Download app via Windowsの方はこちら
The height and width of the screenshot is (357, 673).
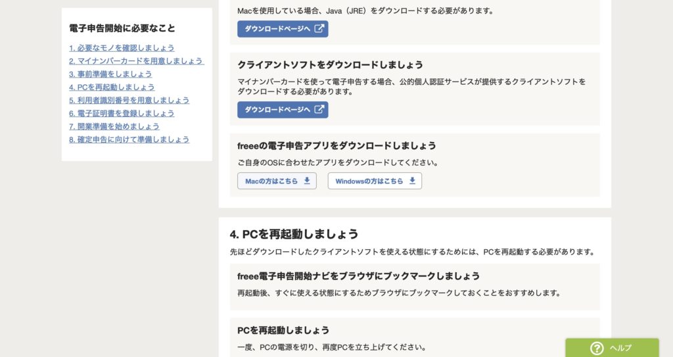tap(375, 181)
